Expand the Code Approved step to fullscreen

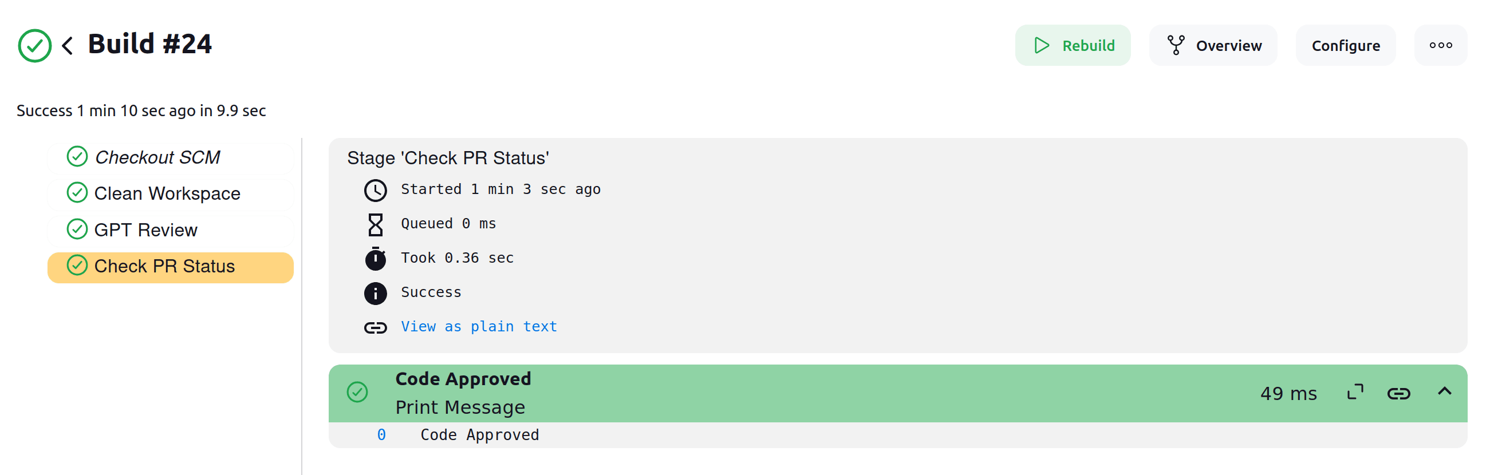click(1355, 393)
